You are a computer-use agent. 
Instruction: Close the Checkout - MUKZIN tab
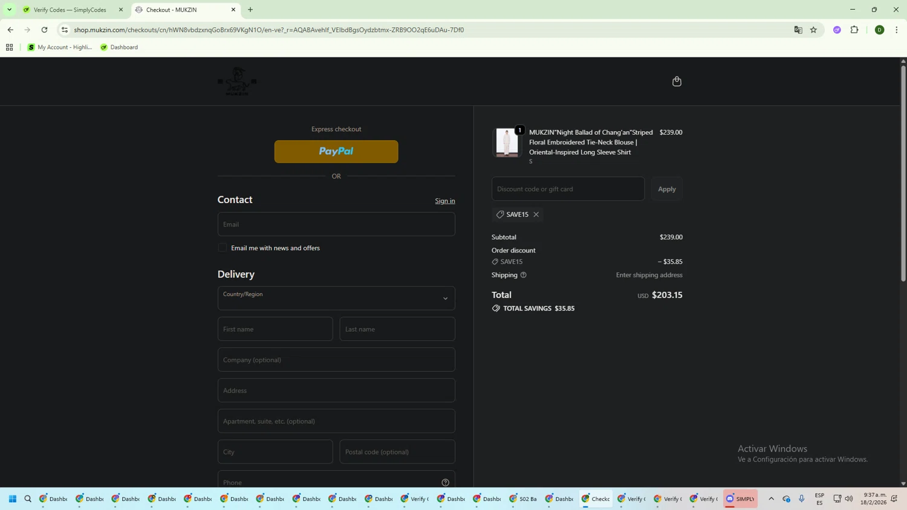point(233,10)
